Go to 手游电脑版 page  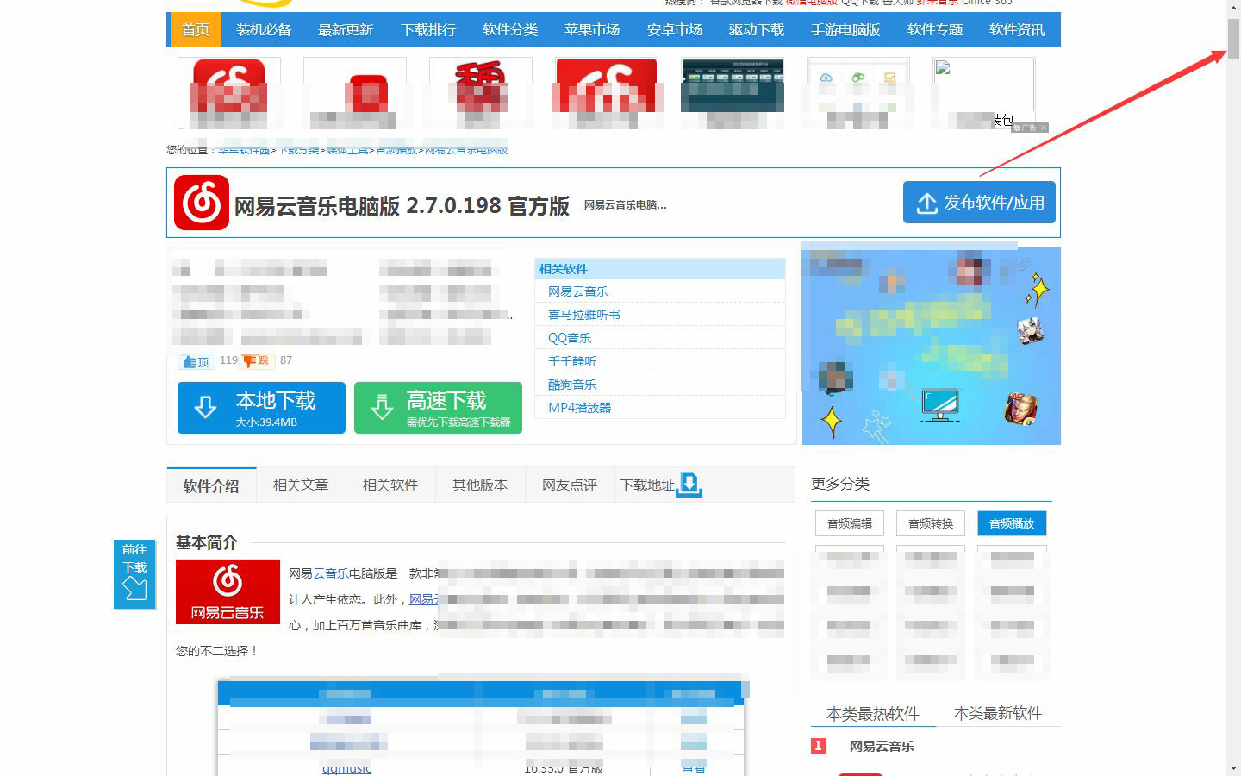click(845, 29)
